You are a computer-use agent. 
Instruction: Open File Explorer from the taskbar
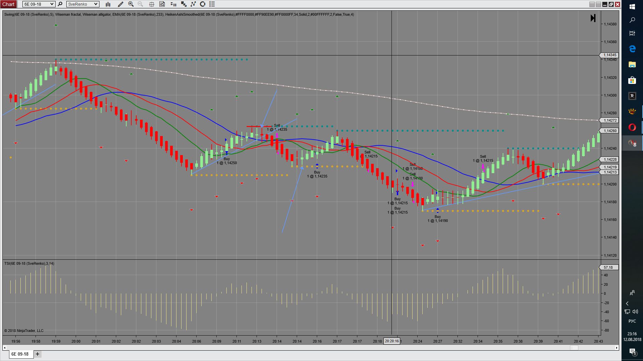pos(632,65)
